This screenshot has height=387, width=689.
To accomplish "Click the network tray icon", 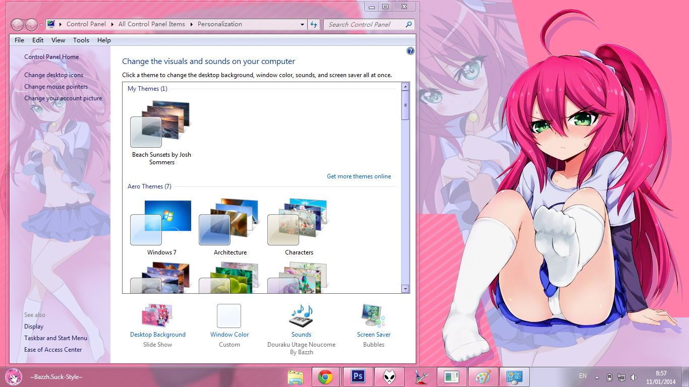I will 621,377.
